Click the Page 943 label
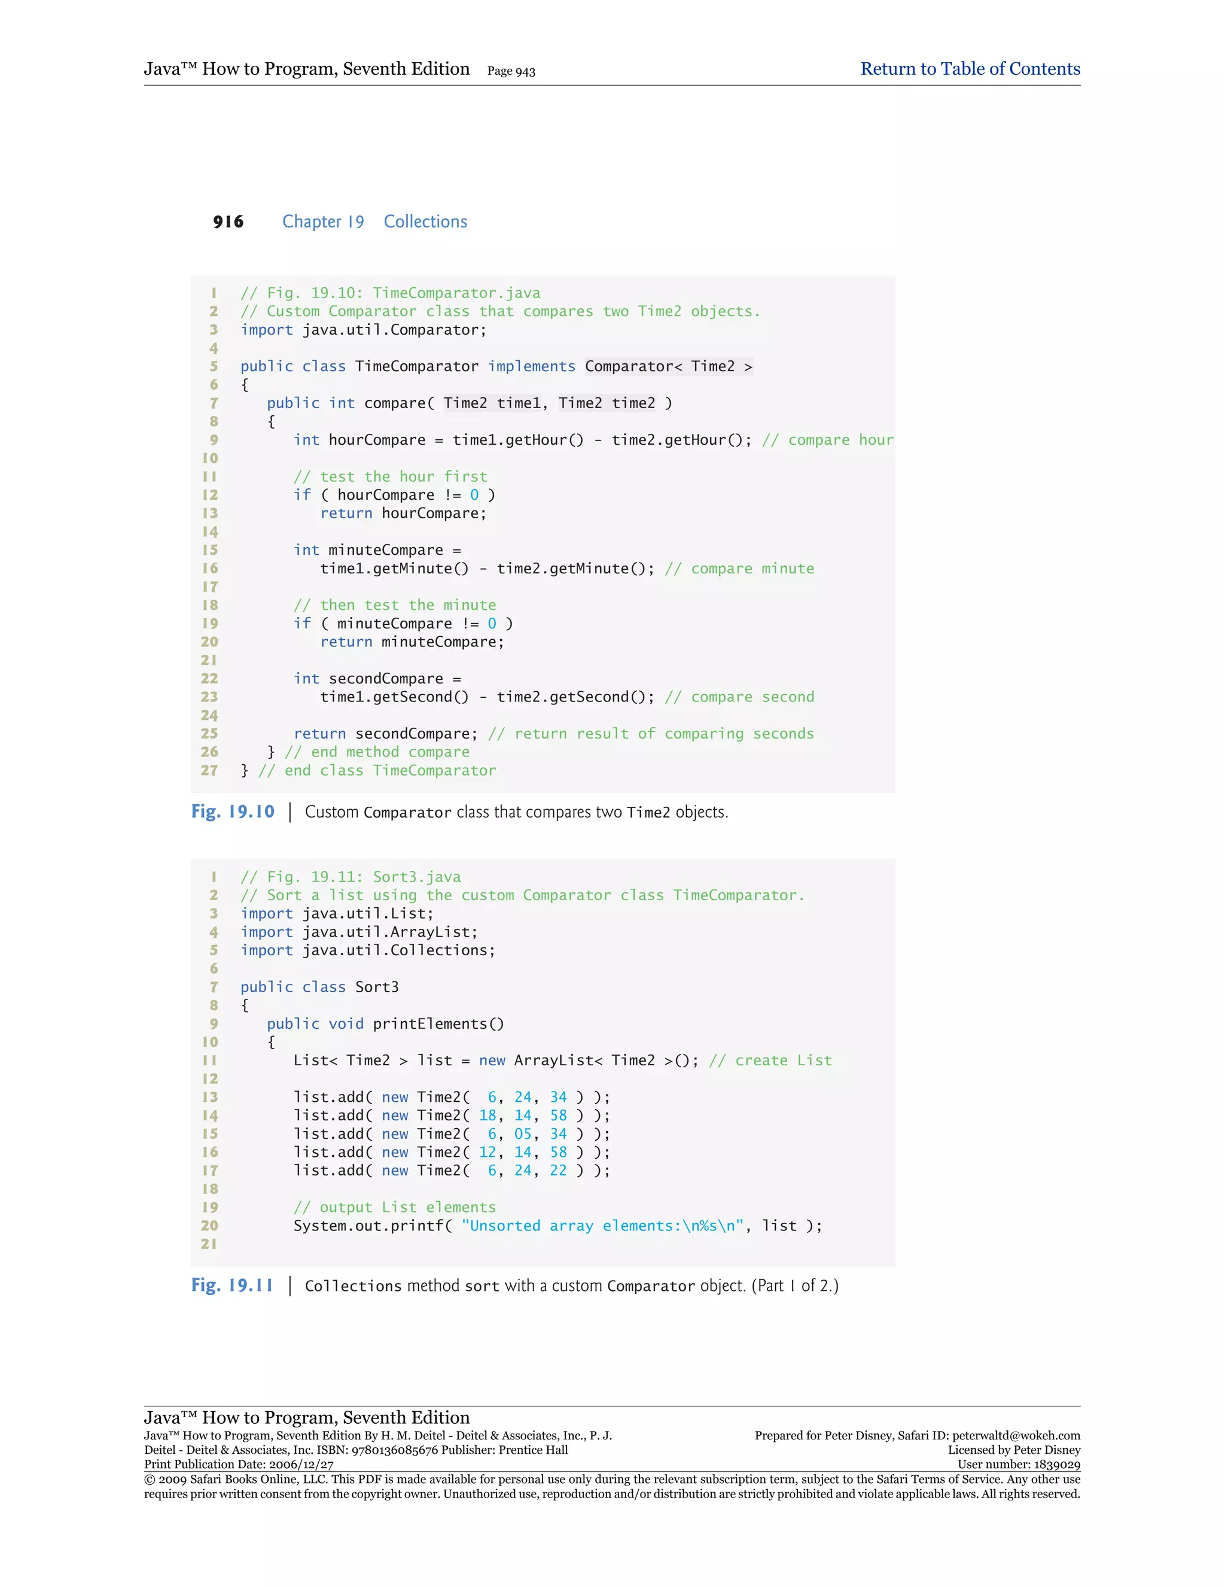The height and width of the screenshot is (1586, 1225). pos(511,71)
